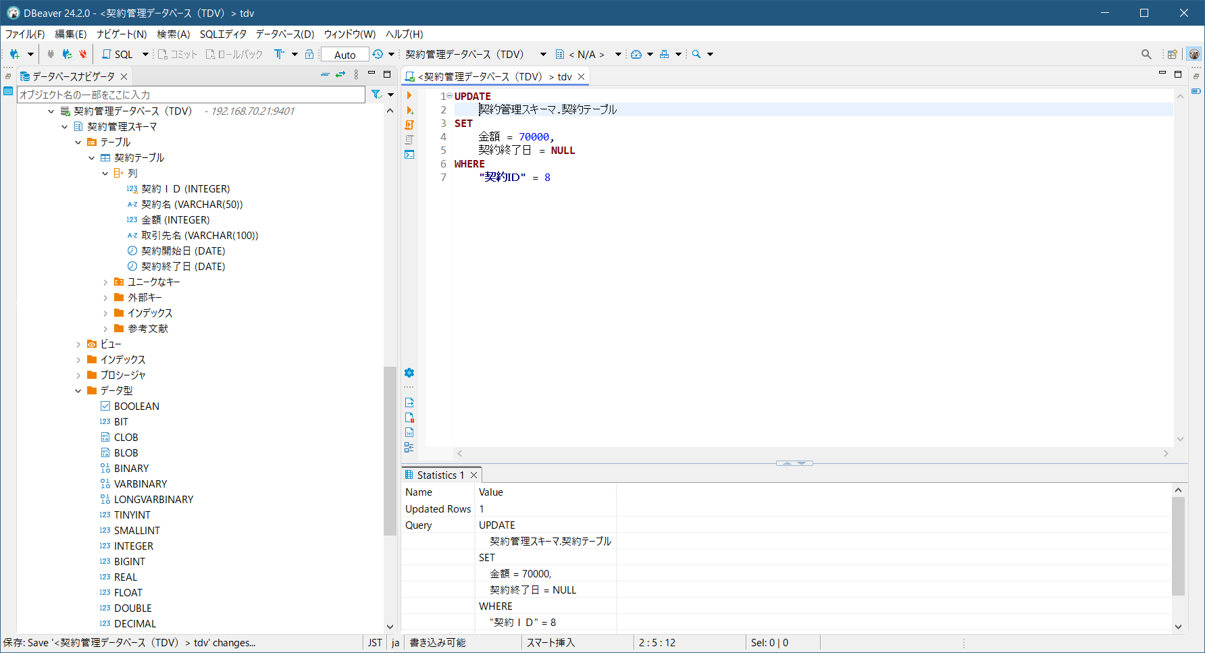
Task: Toggle the connection lock icon
Action: pos(309,54)
